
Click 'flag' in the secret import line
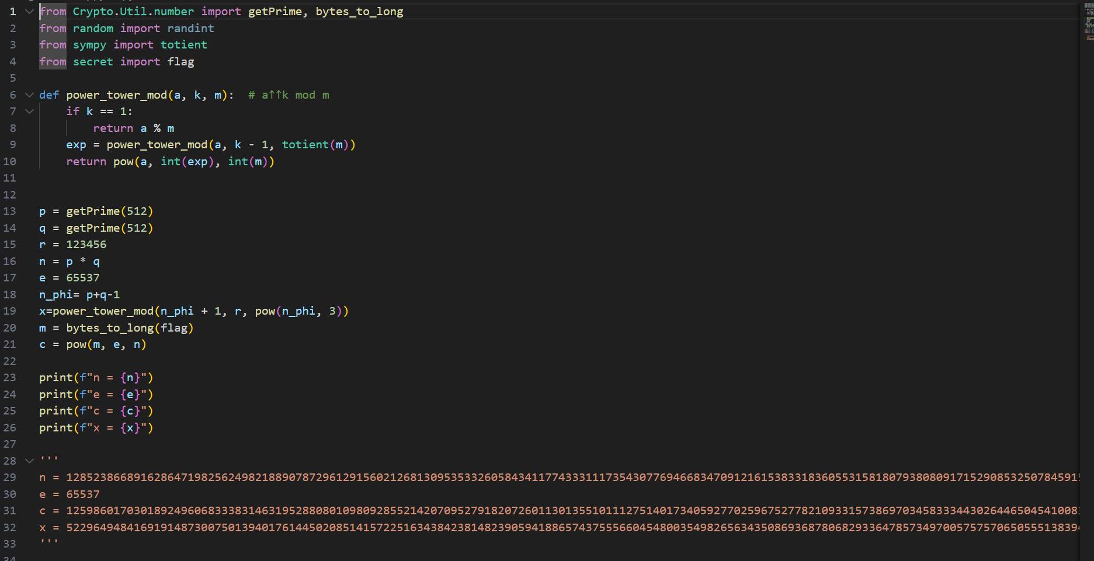180,62
